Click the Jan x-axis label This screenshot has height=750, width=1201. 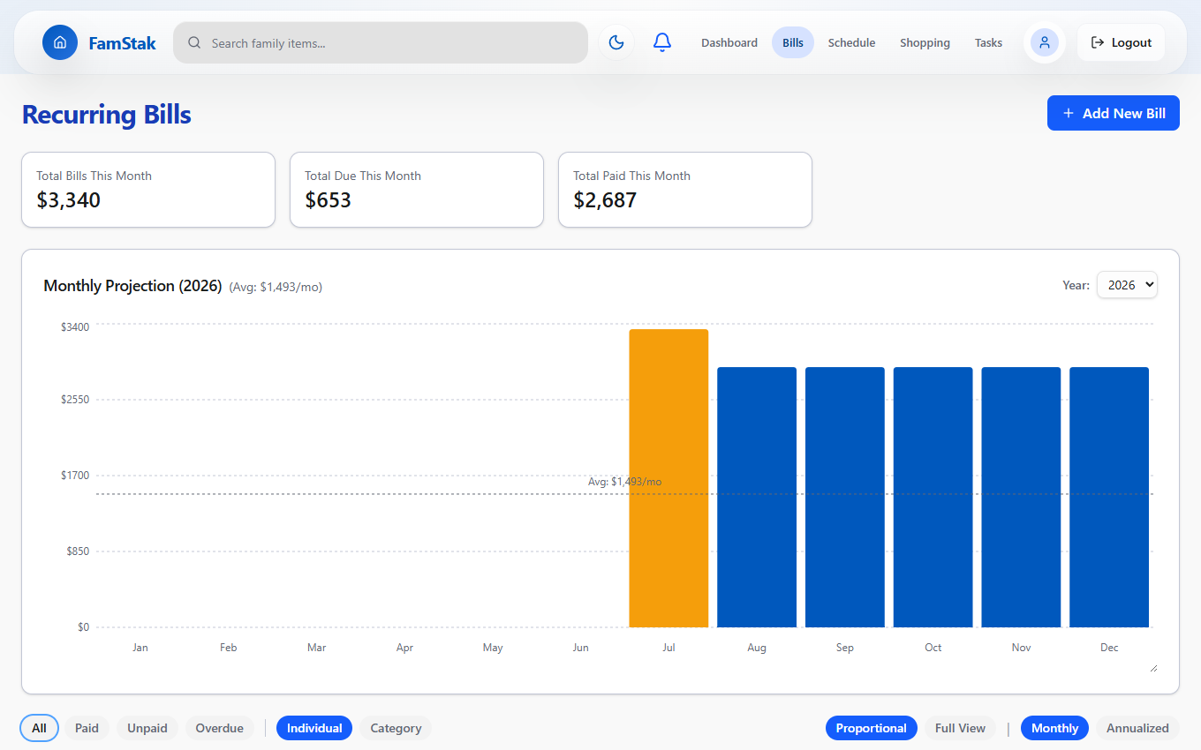click(x=140, y=648)
